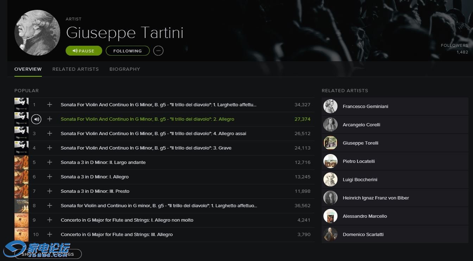Click the plus icon next to track 1
This screenshot has width=473, height=261.
pos(49,104)
